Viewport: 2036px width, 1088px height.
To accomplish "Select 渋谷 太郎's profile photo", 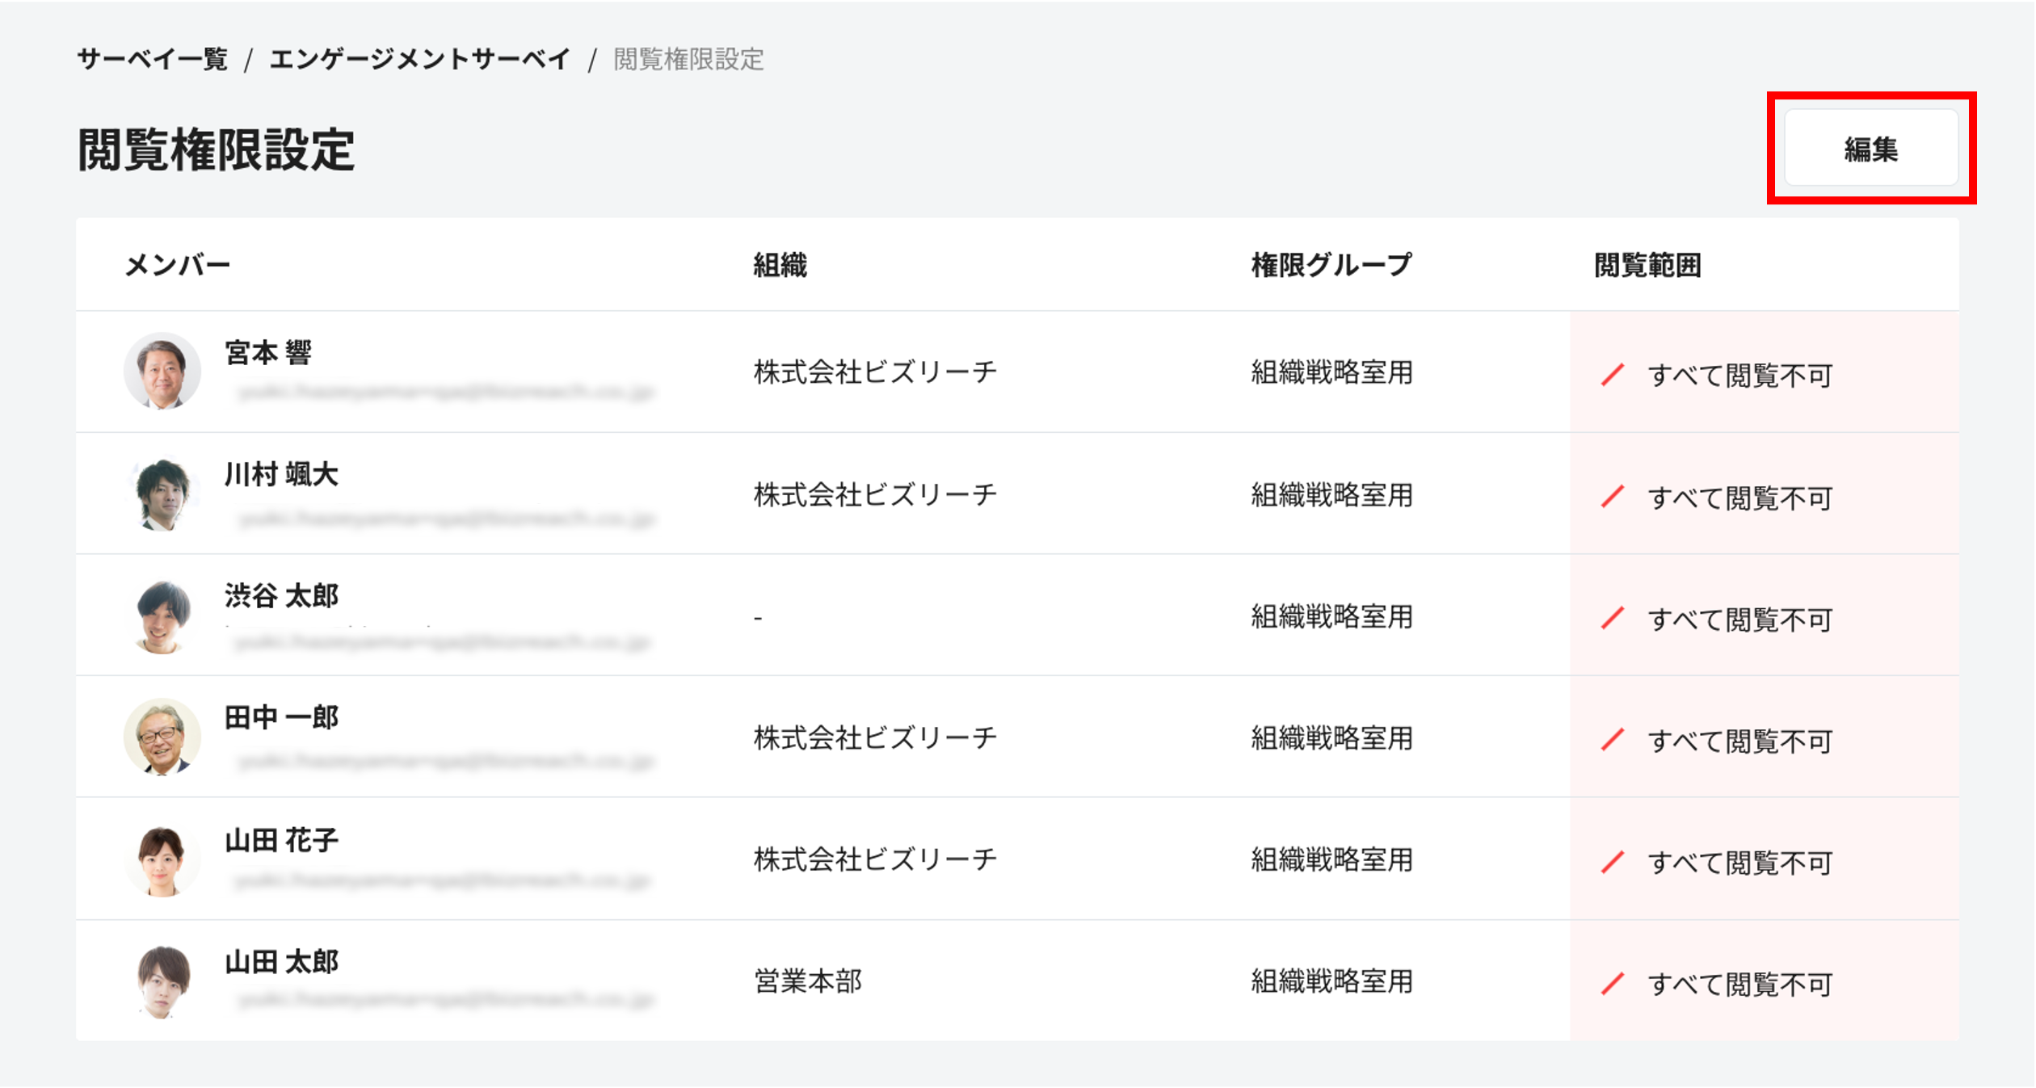I will coord(162,615).
